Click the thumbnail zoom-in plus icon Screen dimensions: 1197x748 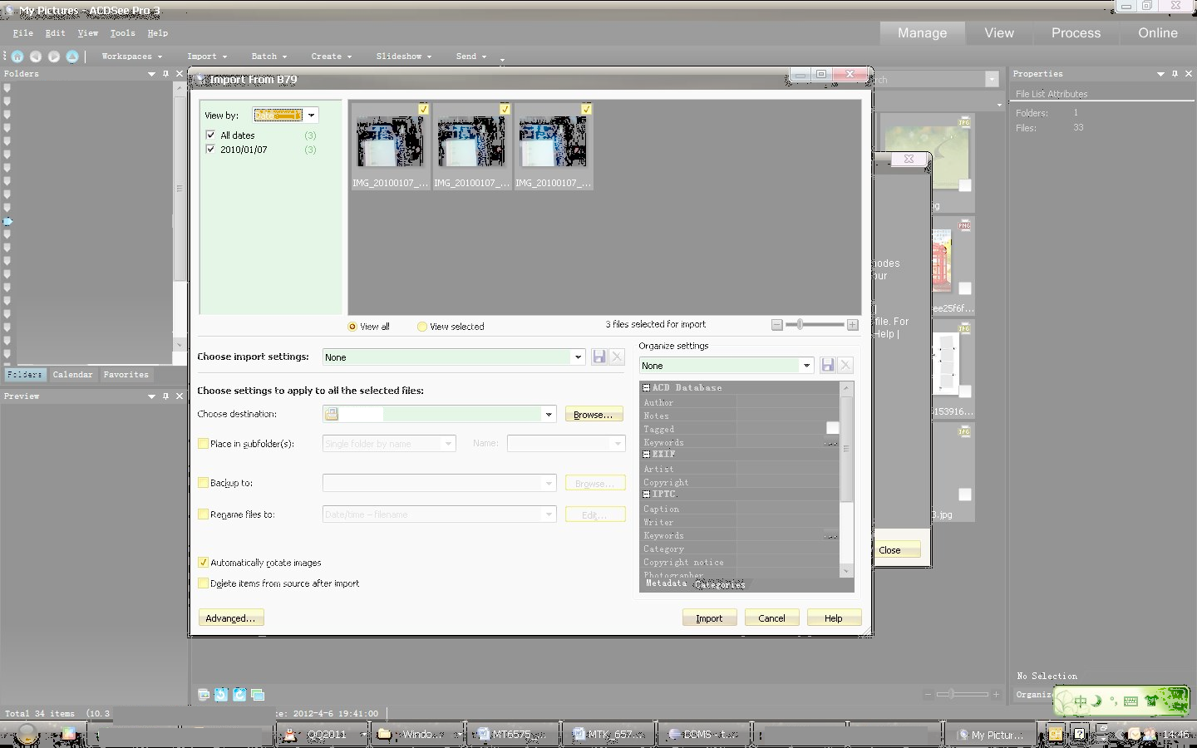point(852,325)
